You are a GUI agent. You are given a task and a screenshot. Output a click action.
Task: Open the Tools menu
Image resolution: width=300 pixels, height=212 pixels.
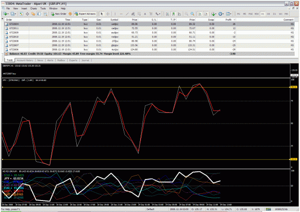(43, 9)
